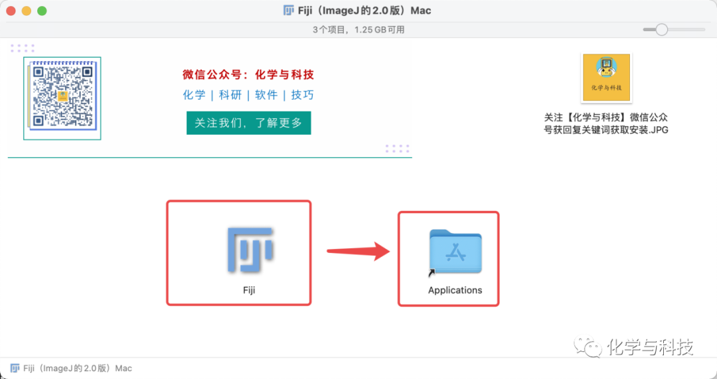Close the Finder window with the red button
Viewport: 717px width, 379px height.
(11, 11)
